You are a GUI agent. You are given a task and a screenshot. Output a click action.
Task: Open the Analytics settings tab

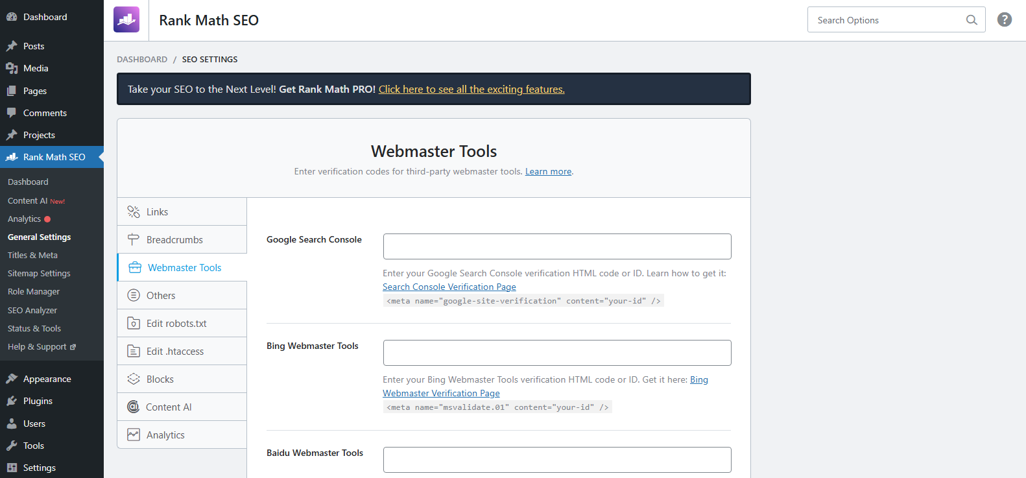pos(182,435)
